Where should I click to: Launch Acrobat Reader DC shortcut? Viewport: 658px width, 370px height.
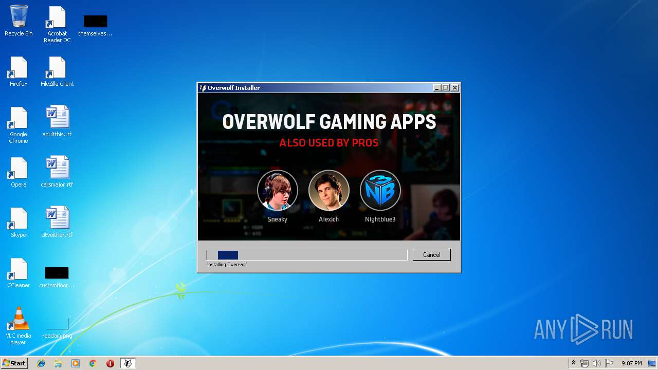pyautogui.click(x=57, y=24)
